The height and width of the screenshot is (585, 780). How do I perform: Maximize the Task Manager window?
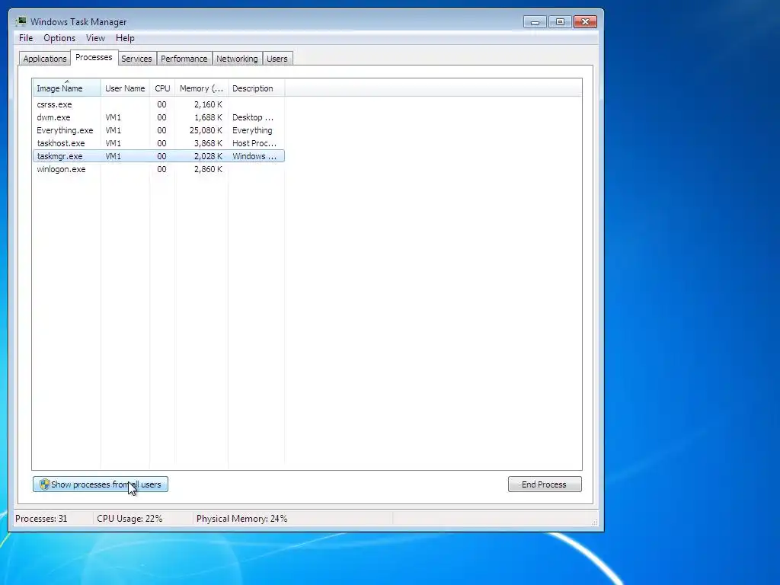560,22
